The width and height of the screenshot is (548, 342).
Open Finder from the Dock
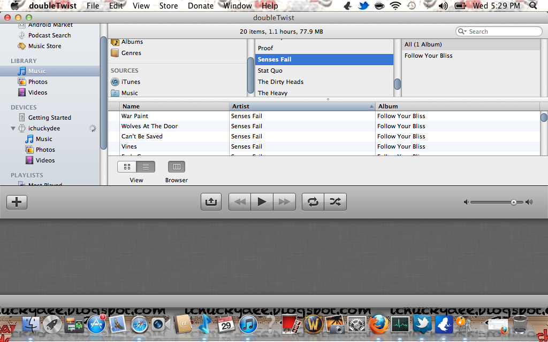(31, 325)
